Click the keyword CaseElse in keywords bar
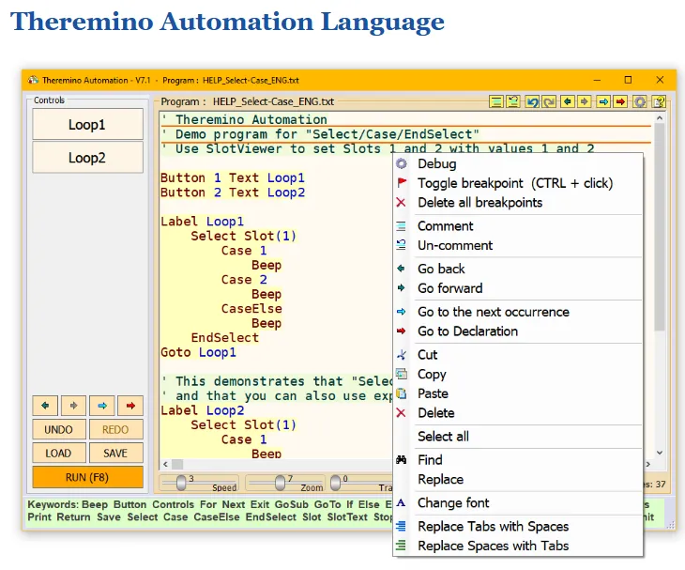The width and height of the screenshot is (685, 570). [217, 517]
